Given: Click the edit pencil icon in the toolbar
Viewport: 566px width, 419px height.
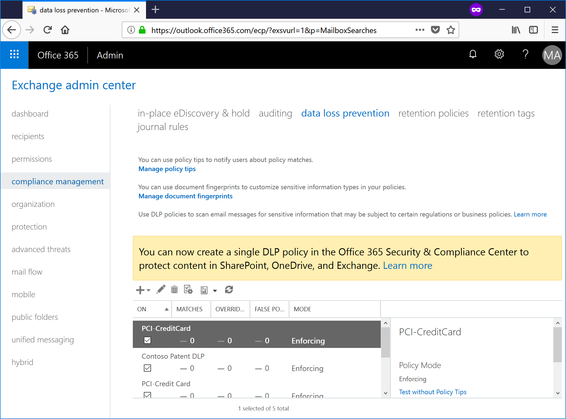Looking at the screenshot, I should click(x=161, y=290).
